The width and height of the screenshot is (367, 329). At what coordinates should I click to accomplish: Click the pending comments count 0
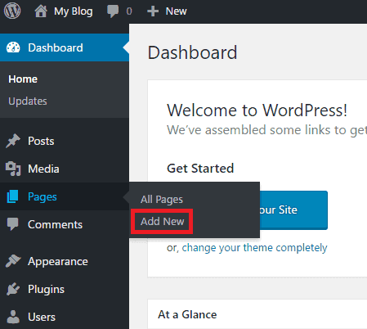(129, 11)
